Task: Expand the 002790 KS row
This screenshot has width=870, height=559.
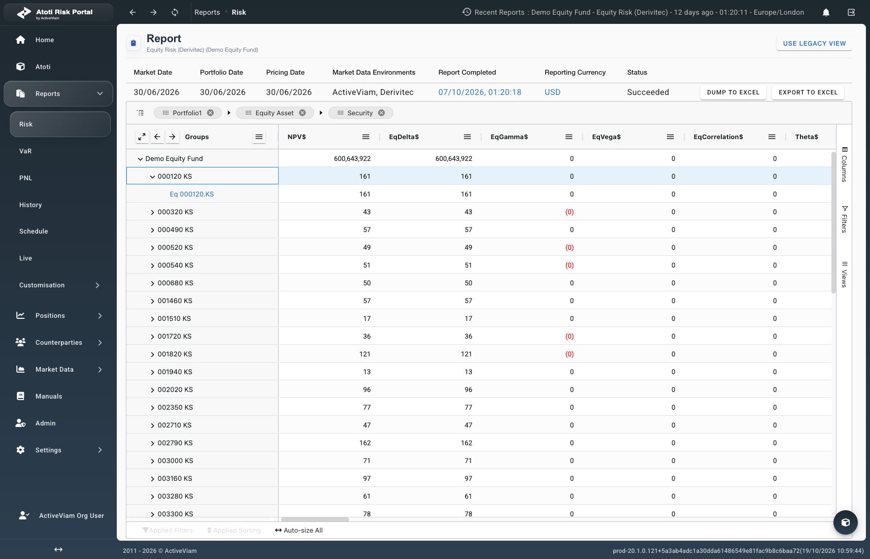Action: pyautogui.click(x=152, y=443)
